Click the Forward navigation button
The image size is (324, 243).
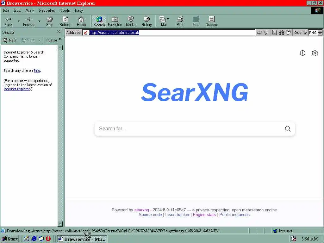click(29, 22)
